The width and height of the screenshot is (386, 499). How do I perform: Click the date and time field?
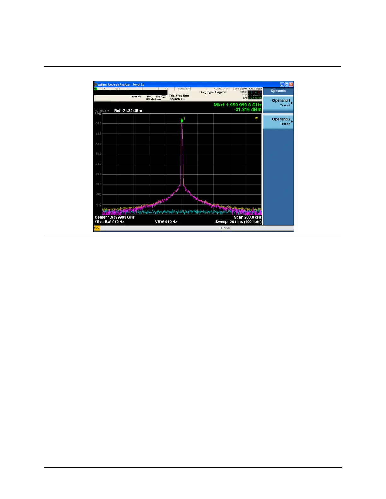coord(248,89)
